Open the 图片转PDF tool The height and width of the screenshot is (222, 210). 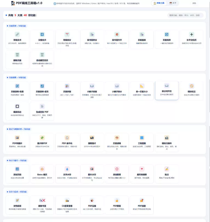pyautogui.click(x=42, y=143)
